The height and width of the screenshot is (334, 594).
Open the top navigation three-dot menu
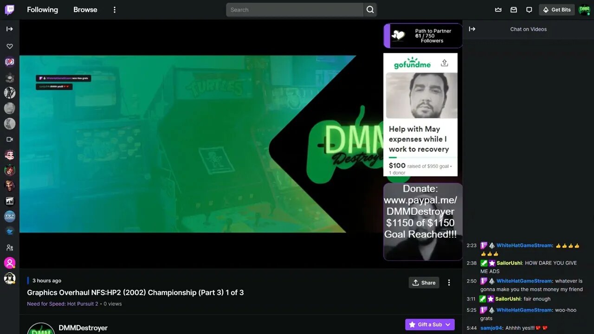pos(115,10)
